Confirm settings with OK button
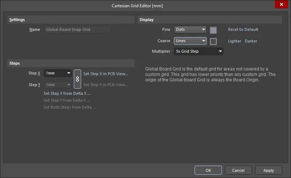This screenshot has width=291, height=178. [x=208, y=170]
